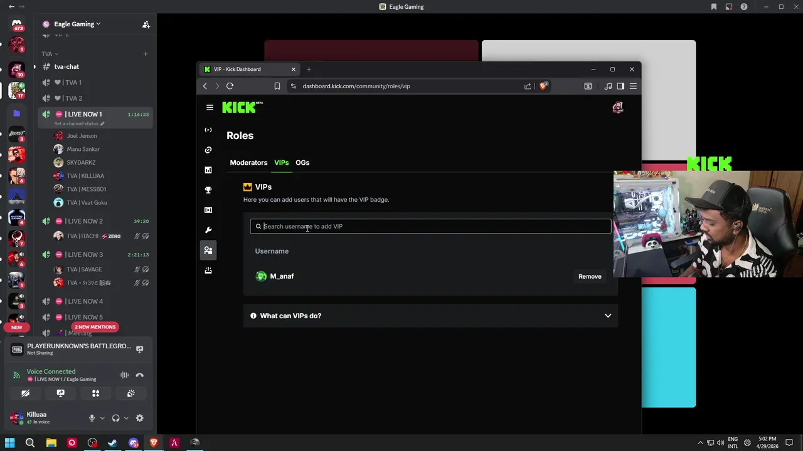This screenshot has width=803, height=451.
Task: Close the VIP - Kick Dashboard tab
Action: pos(293,69)
